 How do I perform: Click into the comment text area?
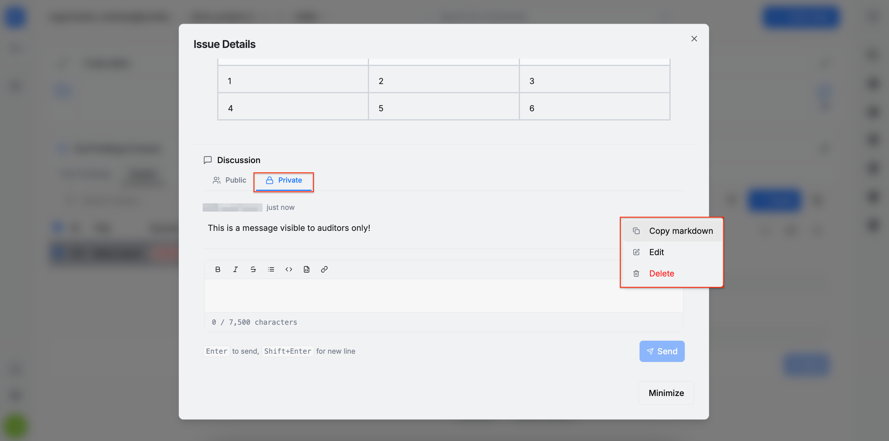[x=414, y=295]
